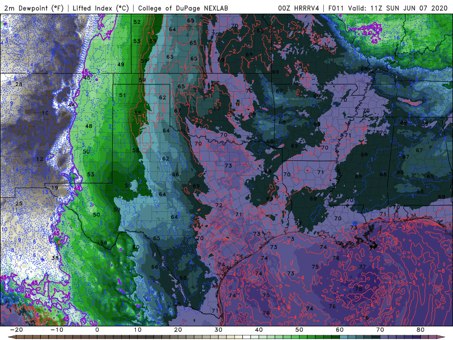
Task: Click the '19' dewpoint value on the map
Action: pos(54,188)
